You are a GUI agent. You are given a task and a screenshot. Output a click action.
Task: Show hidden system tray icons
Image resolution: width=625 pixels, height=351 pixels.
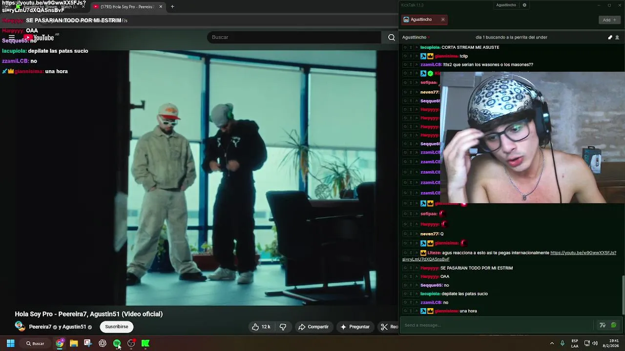[x=552, y=343]
